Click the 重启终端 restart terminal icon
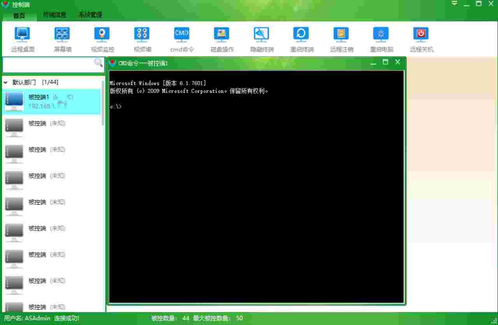Viewport: 498px width, 325px height. pyautogui.click(x=301, y=34)
